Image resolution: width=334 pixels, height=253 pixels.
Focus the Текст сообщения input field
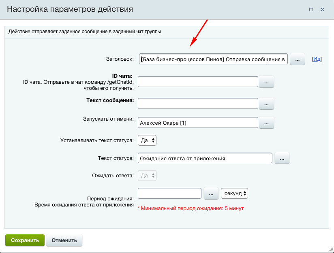click(x=198, y=104)
